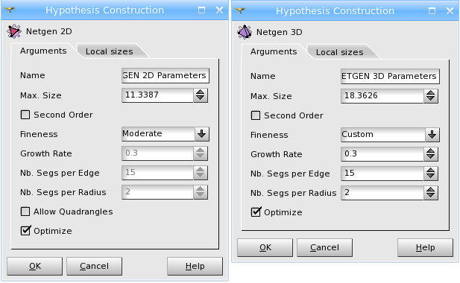
Task: Maximize the Netgen 3D hypothesis dialog
Action: pyautogui.click(x=432, y=11)
